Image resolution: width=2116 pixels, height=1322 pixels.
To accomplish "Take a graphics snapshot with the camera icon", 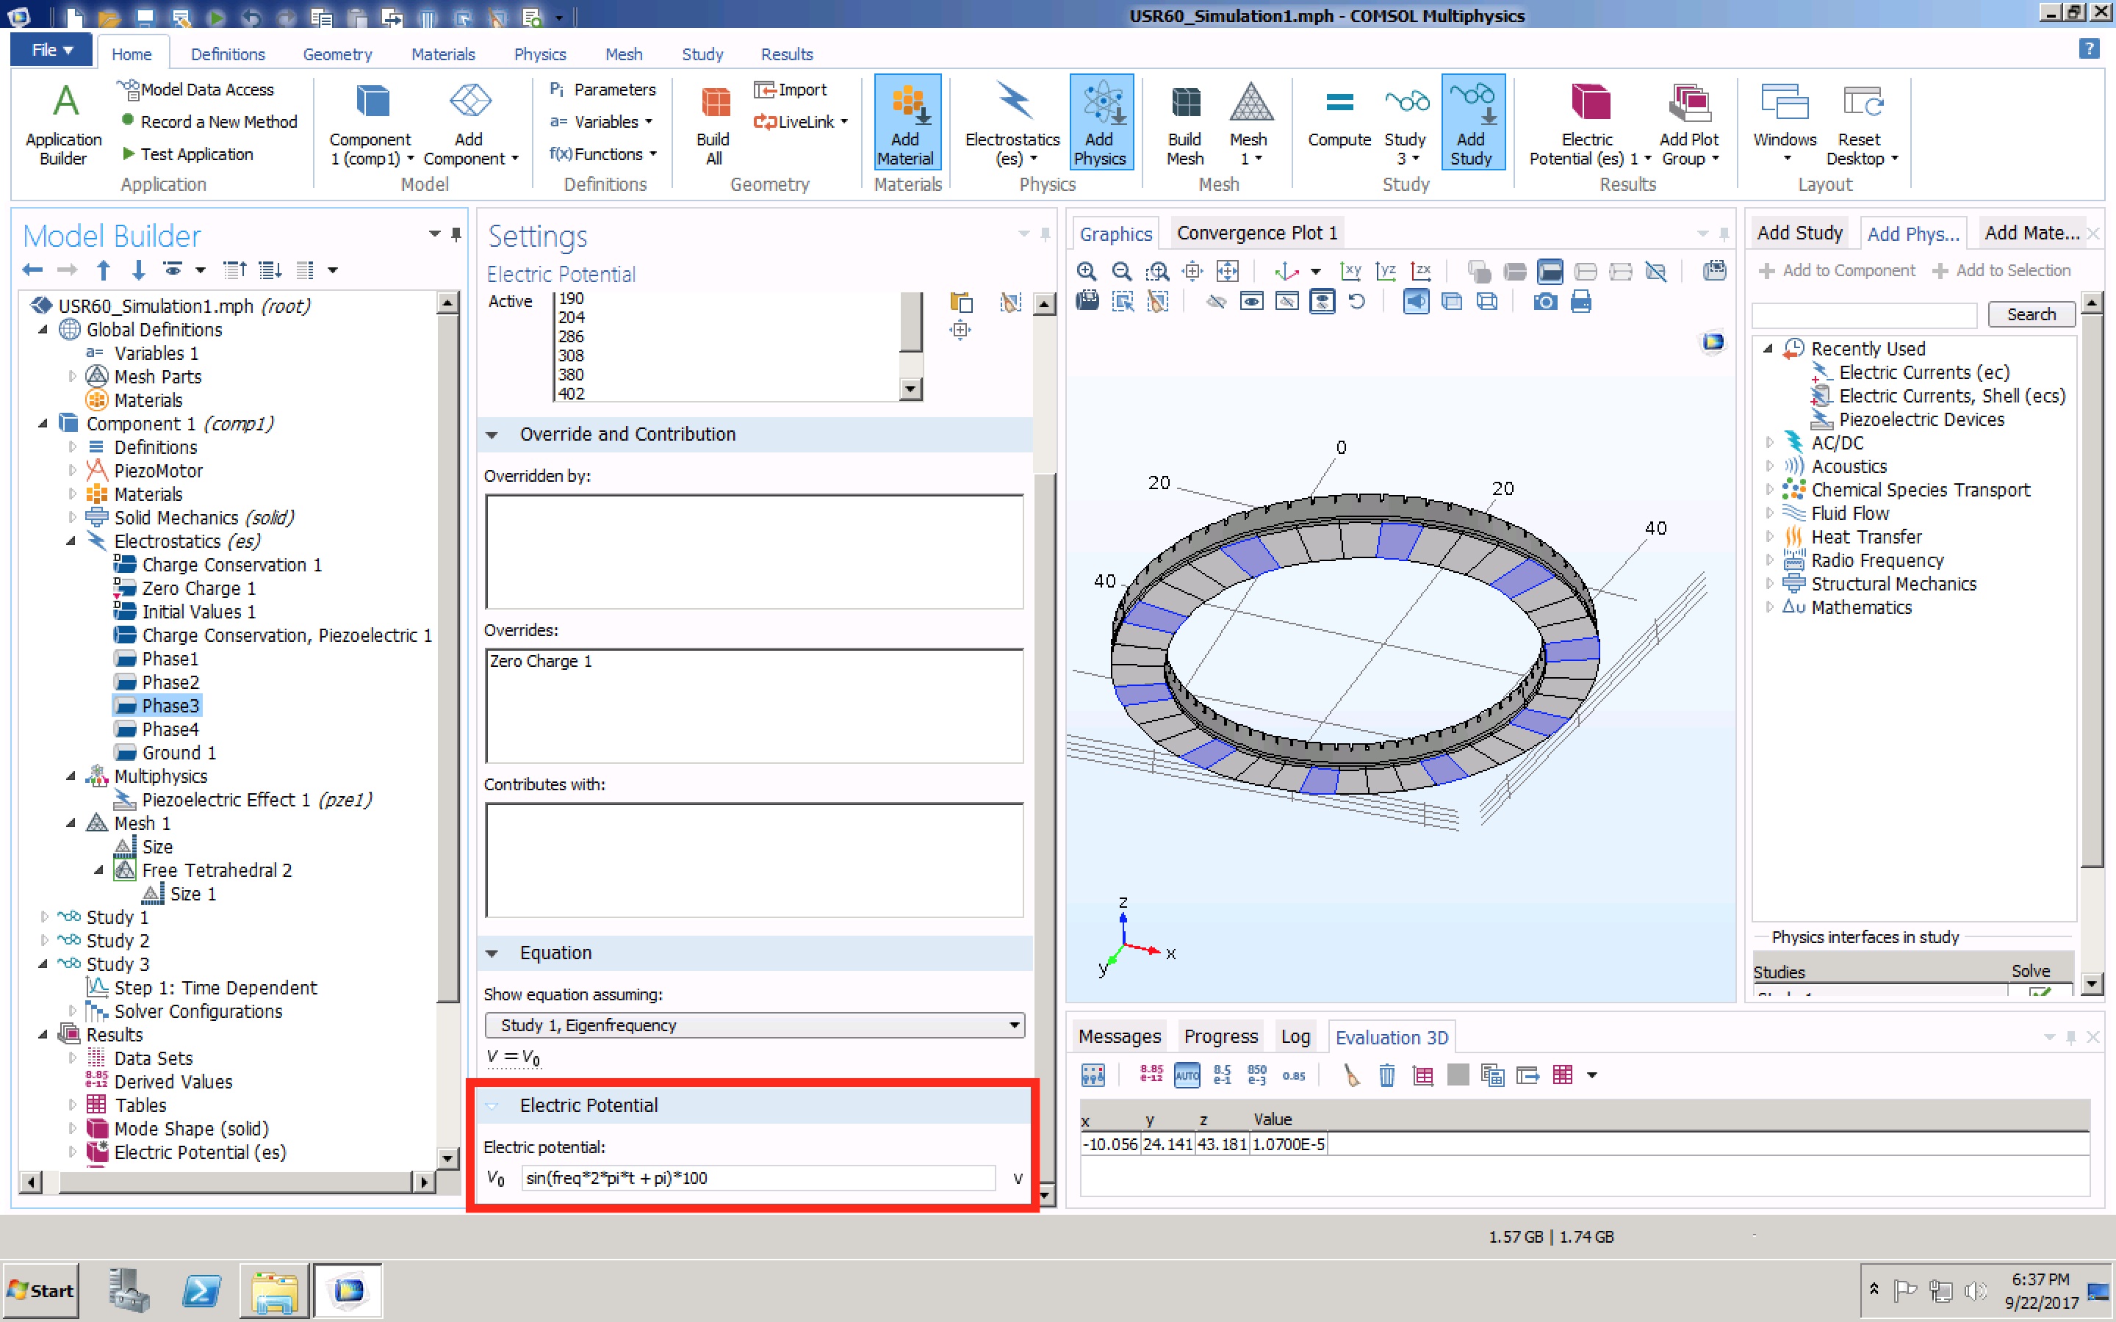I will click(1545, 303).
